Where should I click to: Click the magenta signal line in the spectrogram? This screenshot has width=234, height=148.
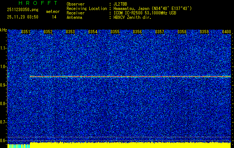click(130, 77)
